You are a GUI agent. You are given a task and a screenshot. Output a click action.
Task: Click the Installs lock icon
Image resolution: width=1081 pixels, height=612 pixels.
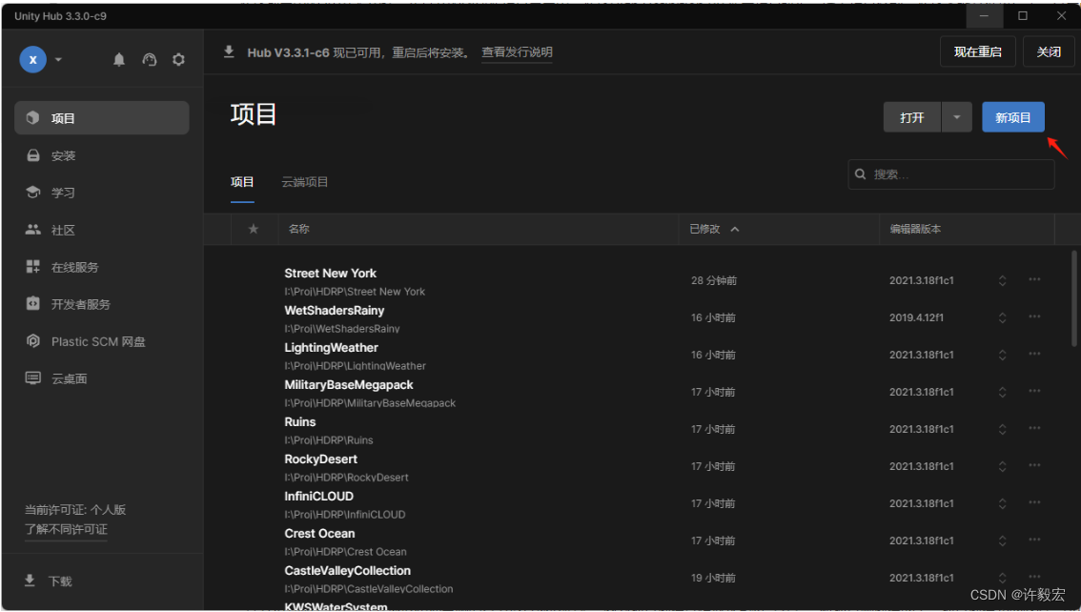pos(33,155)
